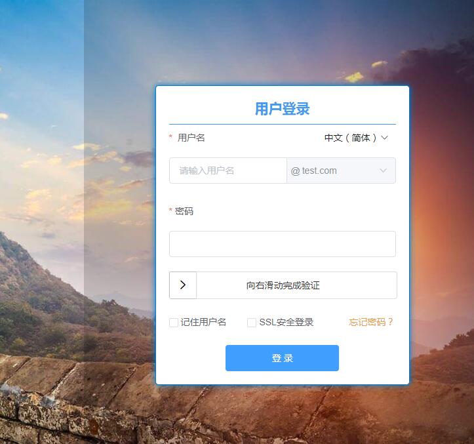The image size is (474, 444).
Task: Click the 向右滑动完成验证 slider track
Action: (x=283, y=285)
